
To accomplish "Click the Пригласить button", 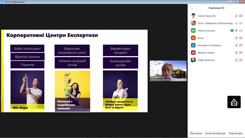I will coord(196,133).
